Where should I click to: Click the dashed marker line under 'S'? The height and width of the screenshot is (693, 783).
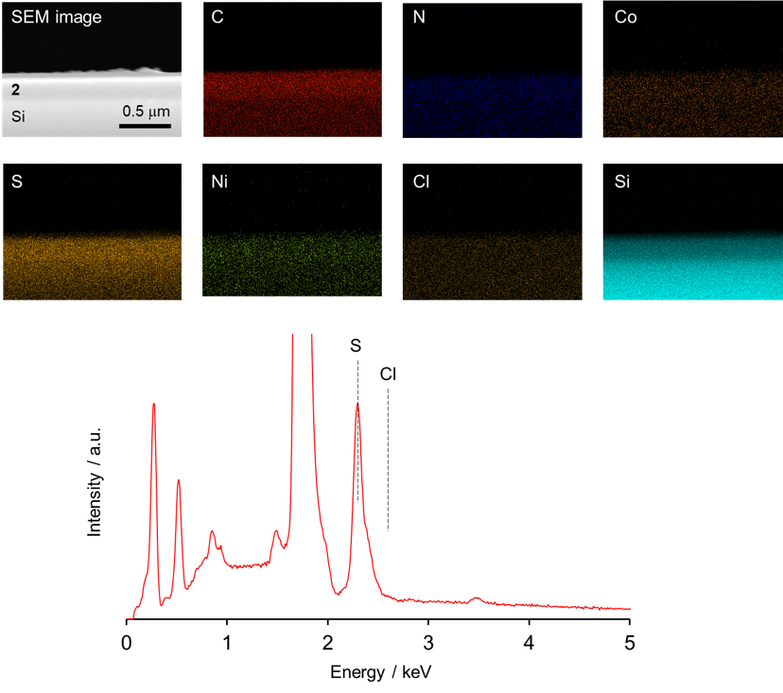pyautogui.click(x=357, y=431)
